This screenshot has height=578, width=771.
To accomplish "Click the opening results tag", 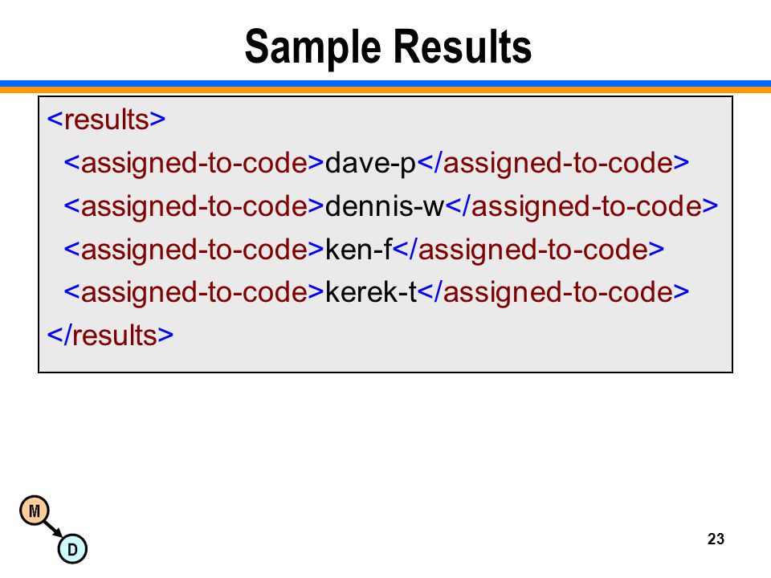I will pyautogui.click(x=106, y=120).
